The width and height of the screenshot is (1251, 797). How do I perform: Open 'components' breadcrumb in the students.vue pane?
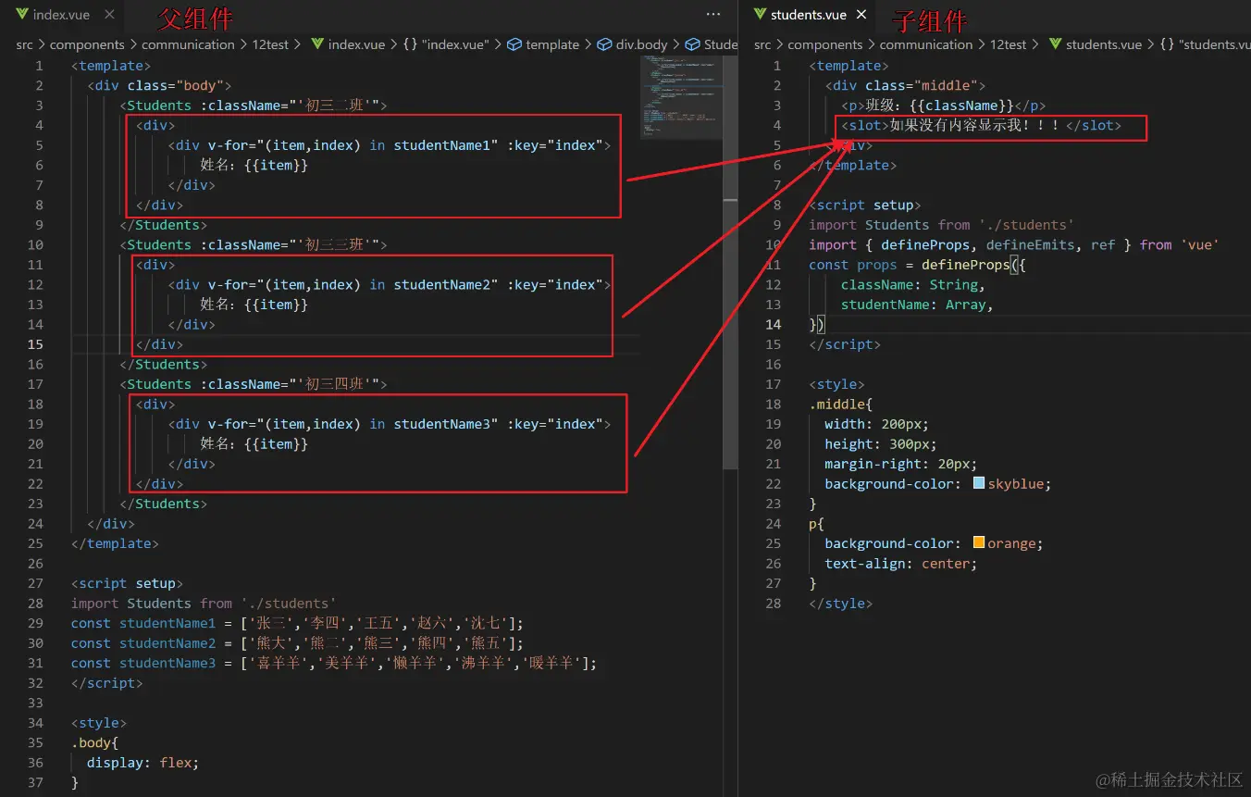(x=825, y=44)
